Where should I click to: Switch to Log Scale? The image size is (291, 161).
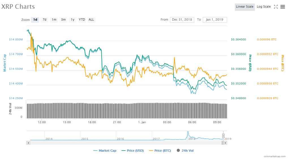[x=264, y=7]
